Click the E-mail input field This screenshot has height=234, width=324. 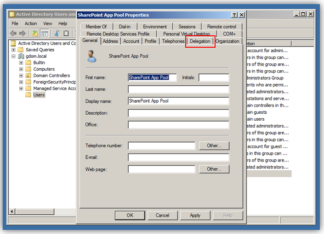tap(178, 157)
